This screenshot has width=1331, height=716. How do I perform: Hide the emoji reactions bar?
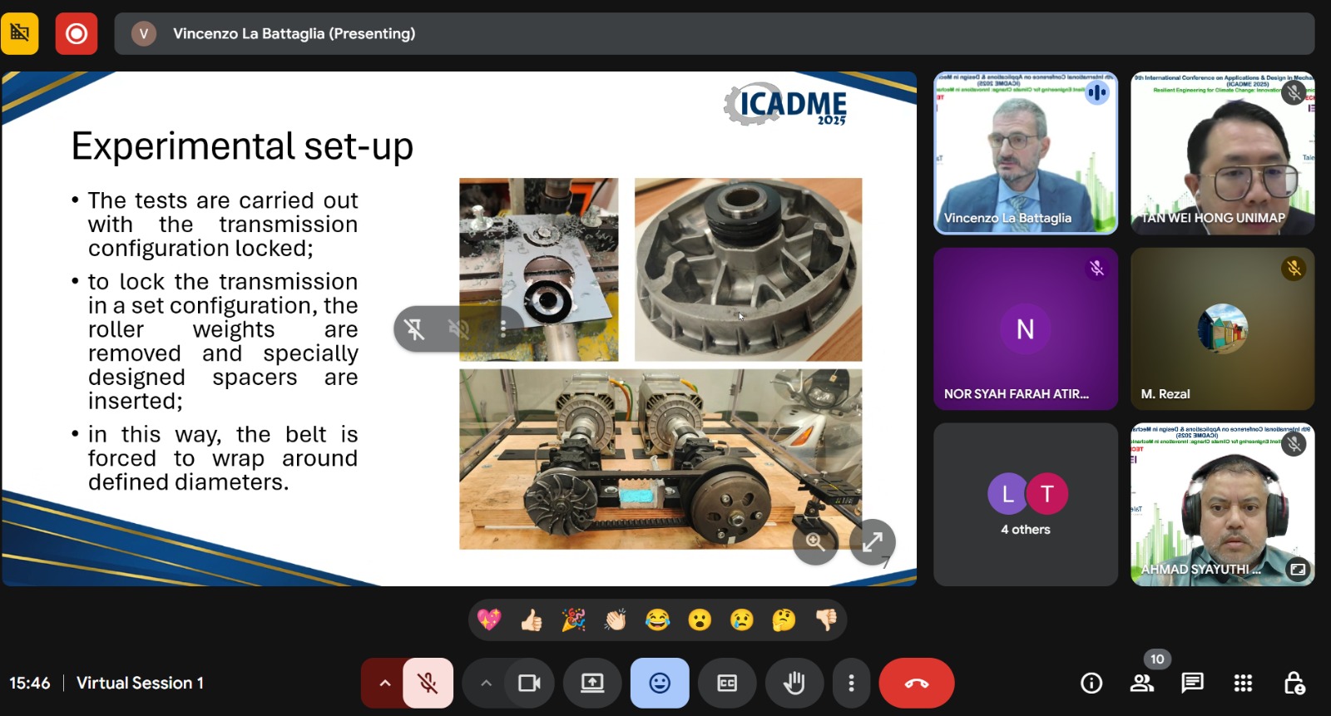(660, 684)
